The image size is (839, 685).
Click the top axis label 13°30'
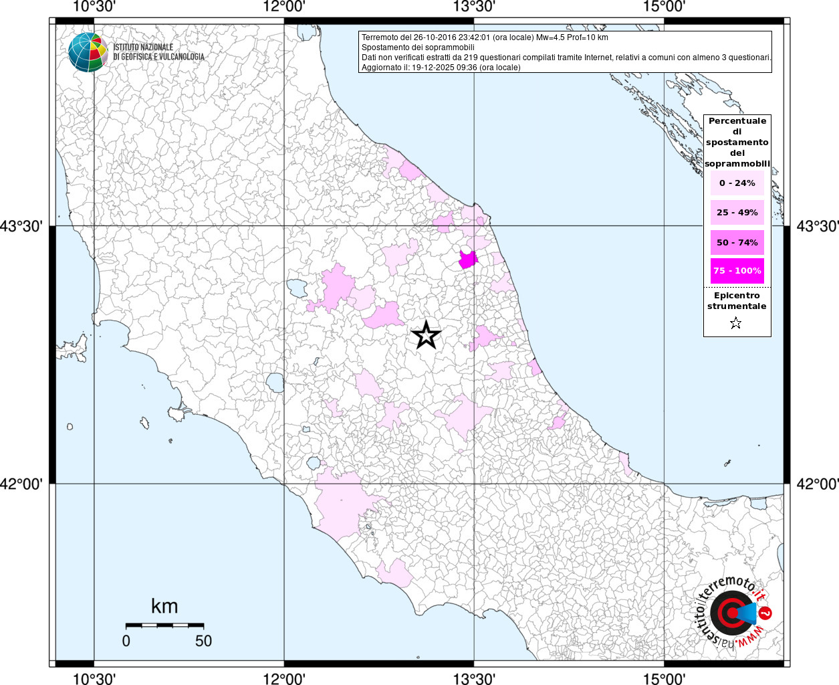474,7
